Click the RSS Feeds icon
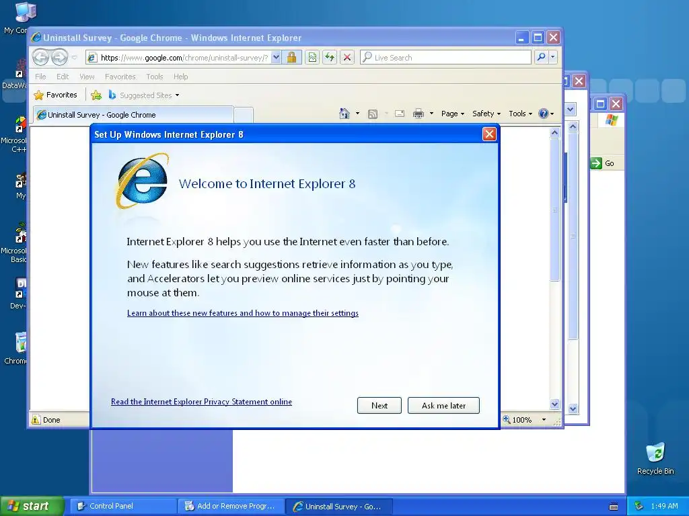 (373, 114)
